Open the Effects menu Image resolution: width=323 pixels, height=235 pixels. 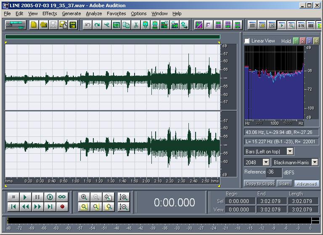click(x=50, y=13)
